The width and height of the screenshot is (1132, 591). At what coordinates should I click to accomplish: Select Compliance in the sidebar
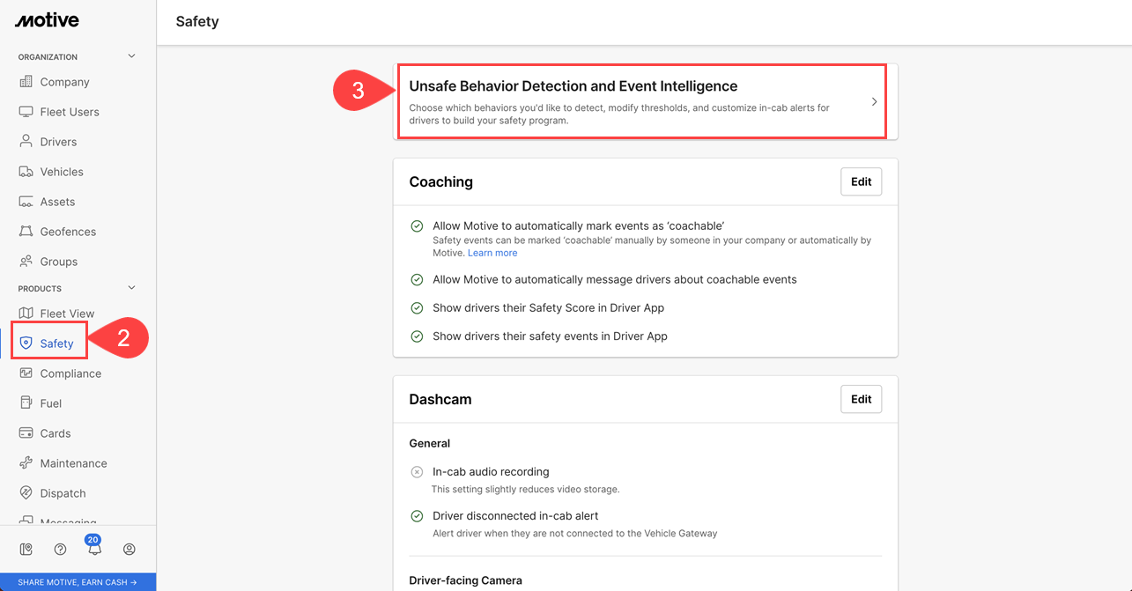pyautogui.click(x=70, y=373)
